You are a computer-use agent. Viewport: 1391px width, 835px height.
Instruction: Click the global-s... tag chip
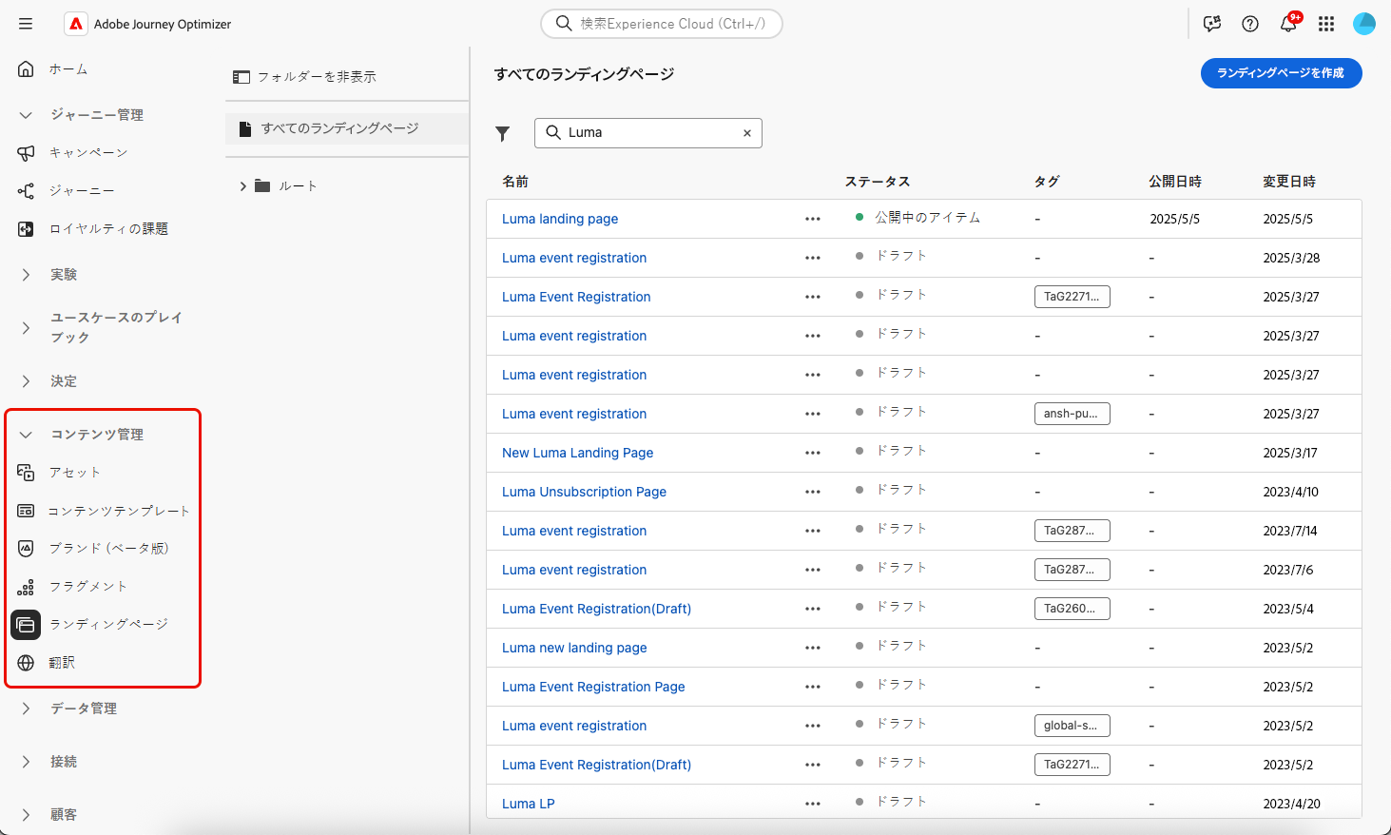[x=1072, y=726]
